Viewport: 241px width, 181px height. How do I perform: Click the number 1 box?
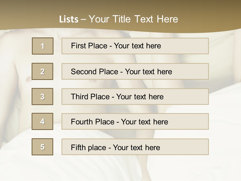(43, 46)
